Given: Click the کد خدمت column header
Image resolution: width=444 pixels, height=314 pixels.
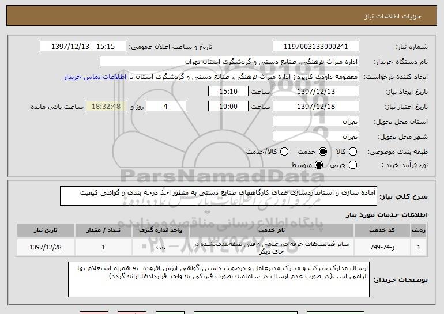Looking at the screenshot, I should pyautogui.click(x=382, y=230).
